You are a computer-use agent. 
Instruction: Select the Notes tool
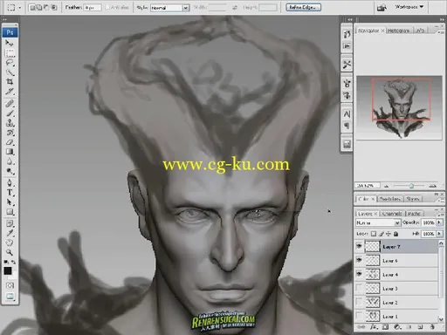tap(10, 223)
